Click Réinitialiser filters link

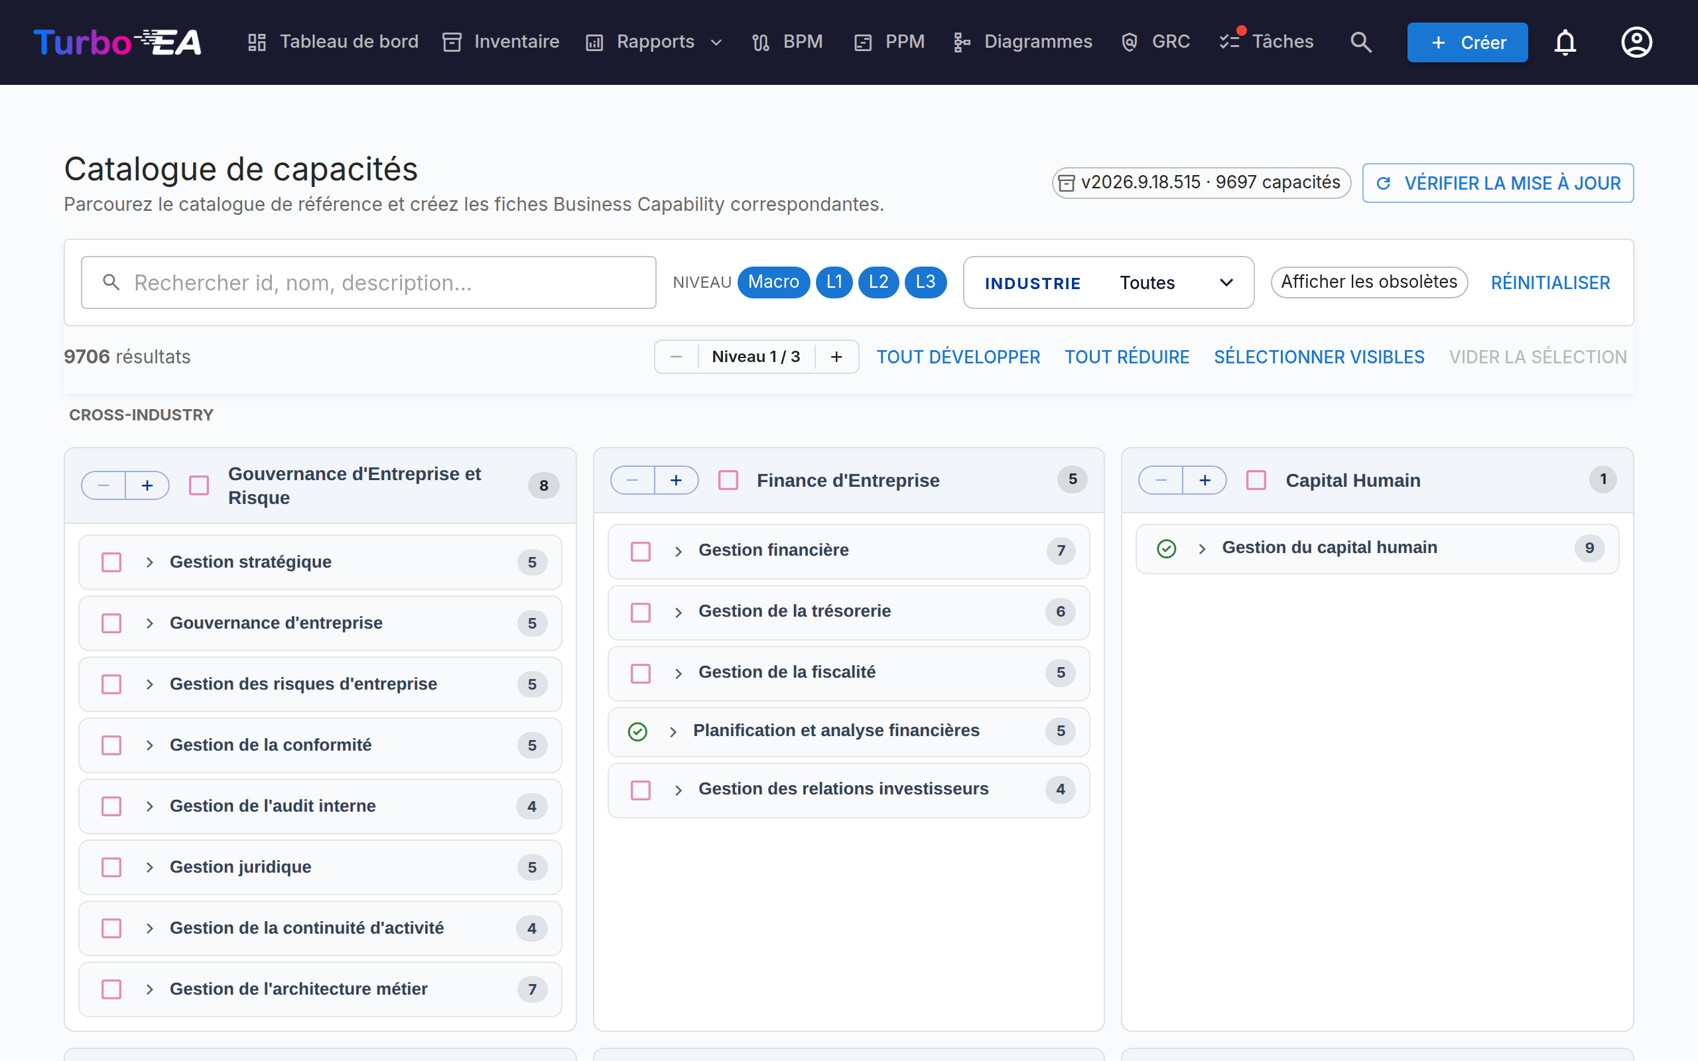(1550, 282)
